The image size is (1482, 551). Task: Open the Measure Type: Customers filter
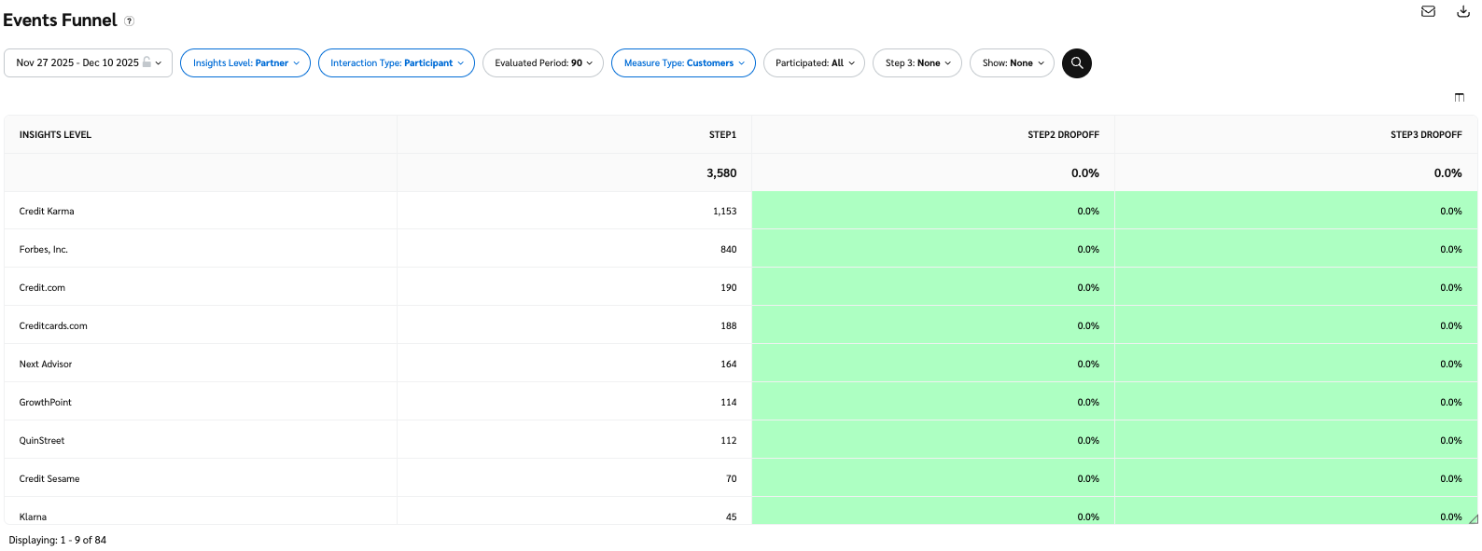click(x=683, y=63)
